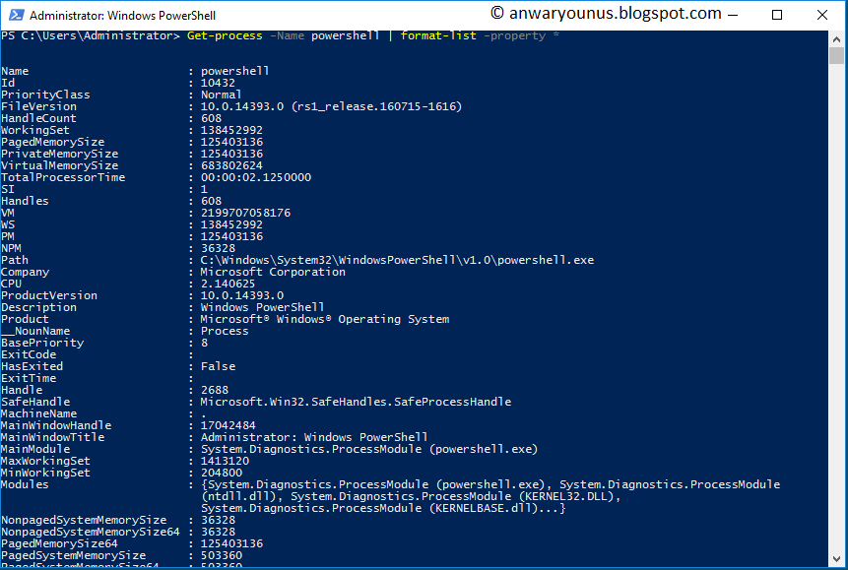Click the scrollbar down arrow
Screen dimensions: 848x570
pos(837,559)
